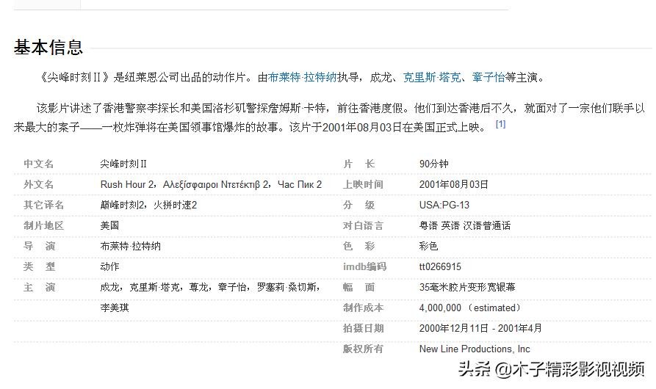Follow the 章子怡 hyperlink in the intro
Image resolution: width=656 pixels, height=389 pixels.
[489, 77]
